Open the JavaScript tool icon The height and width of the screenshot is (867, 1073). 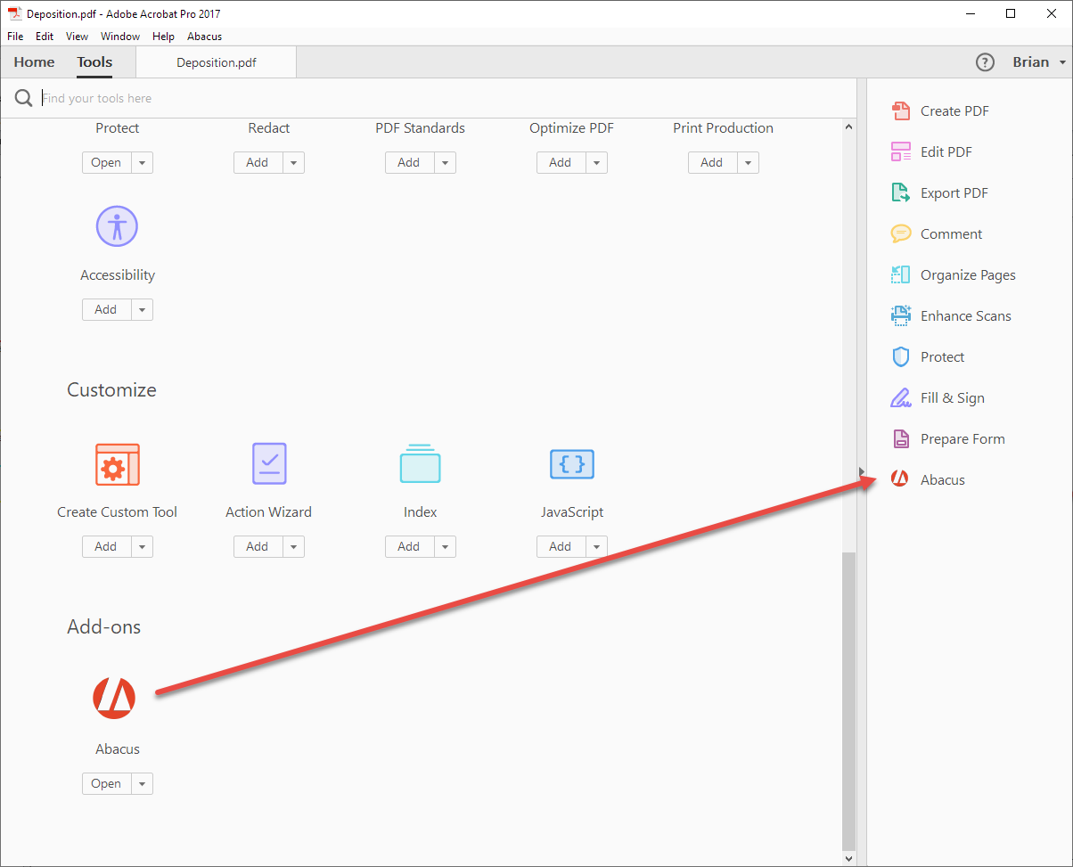point(571,463)
